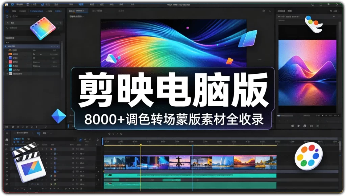The image size is (346, 196).
Task: Expand the row with the red swatch
Action: [x=7, y=62]
